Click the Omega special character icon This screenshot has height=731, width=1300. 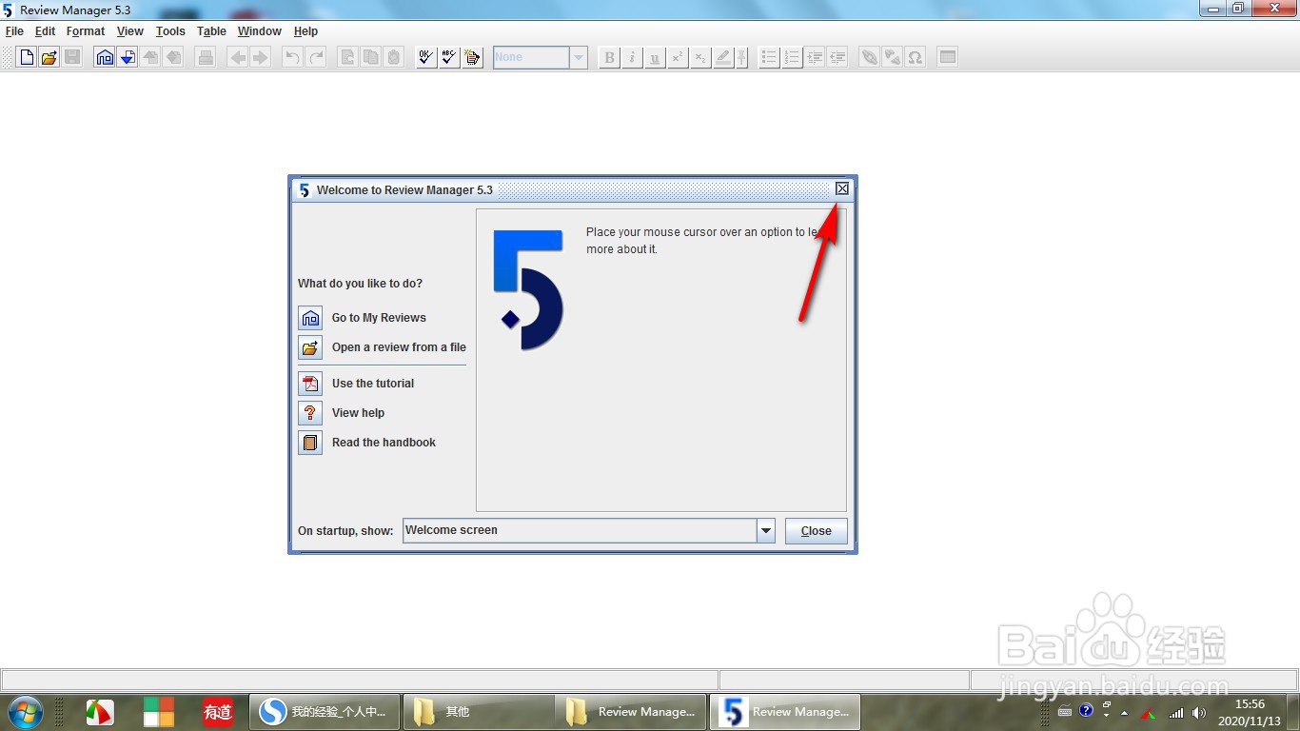(916, 57)
